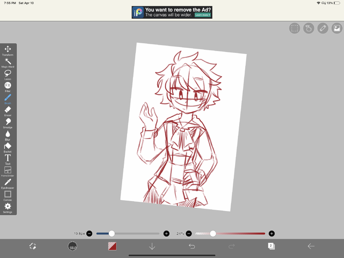
Task: Open the layers panel showing 2
Action: click(x=272, y=246)
